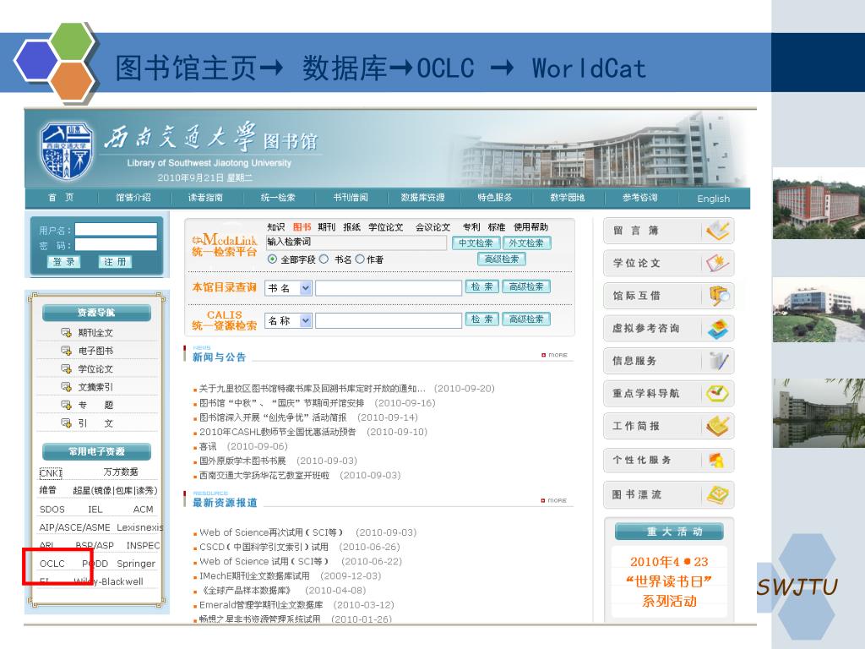Click the 注册 register button
The image size is (865, 649).
(x=115, y=262)
